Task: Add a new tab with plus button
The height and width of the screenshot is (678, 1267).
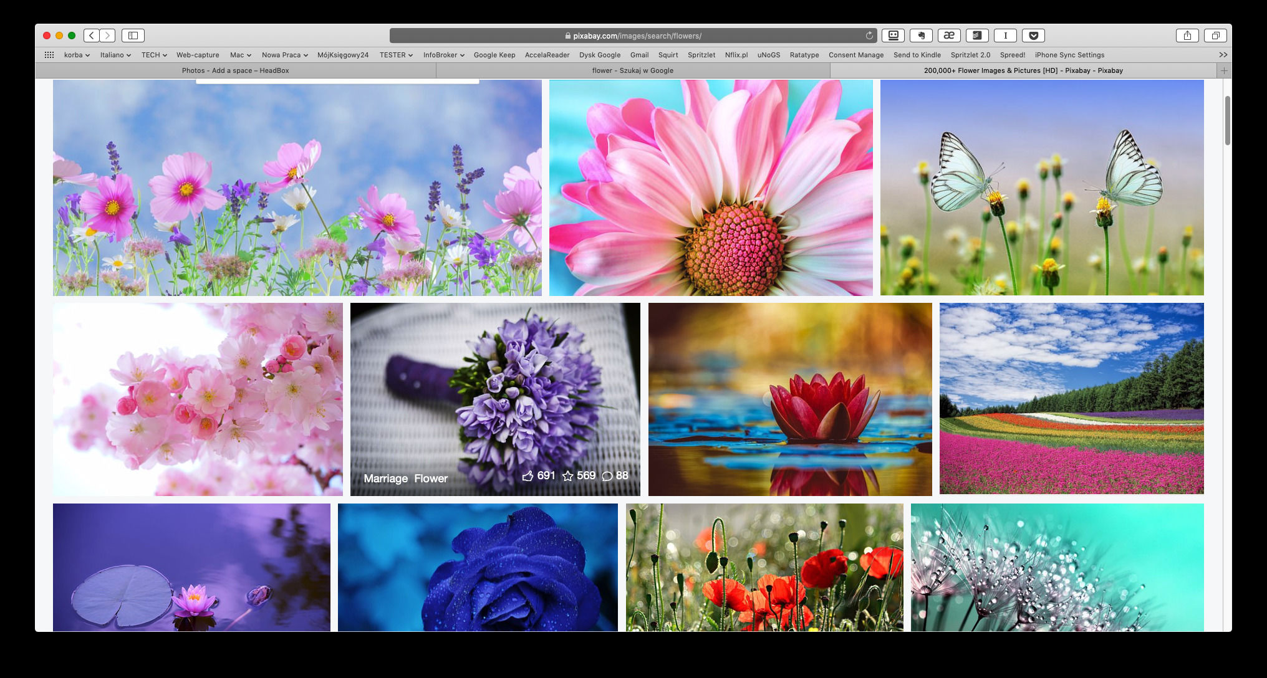Action: coord(1224,70)
